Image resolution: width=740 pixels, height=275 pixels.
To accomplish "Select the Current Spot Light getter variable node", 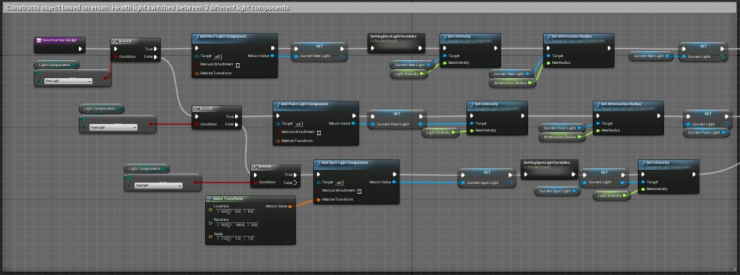I will (557, 191).
